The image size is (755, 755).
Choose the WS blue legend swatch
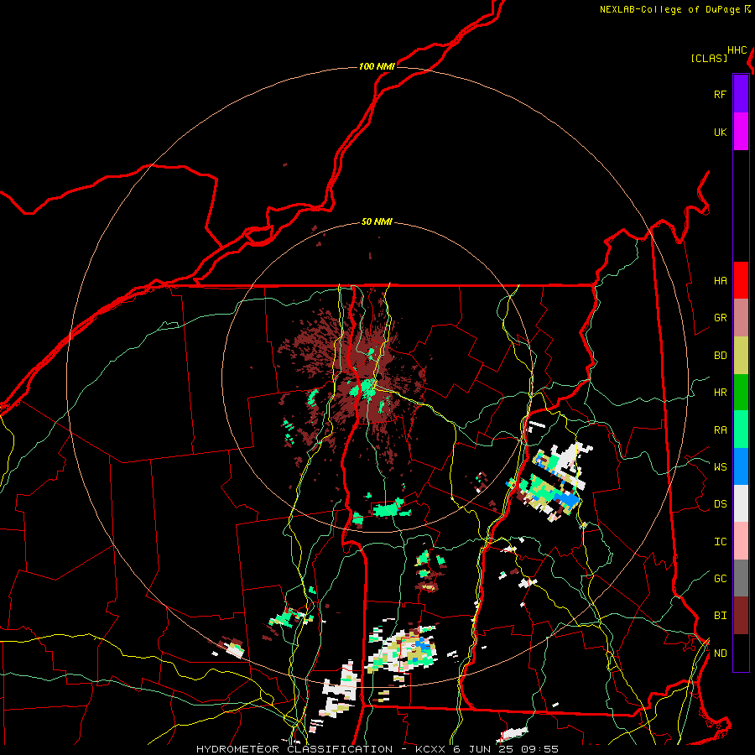coord(741,466)
